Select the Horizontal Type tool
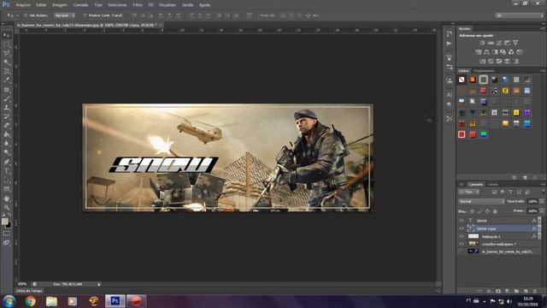This screenshot has height=308, width=547. 7,171
